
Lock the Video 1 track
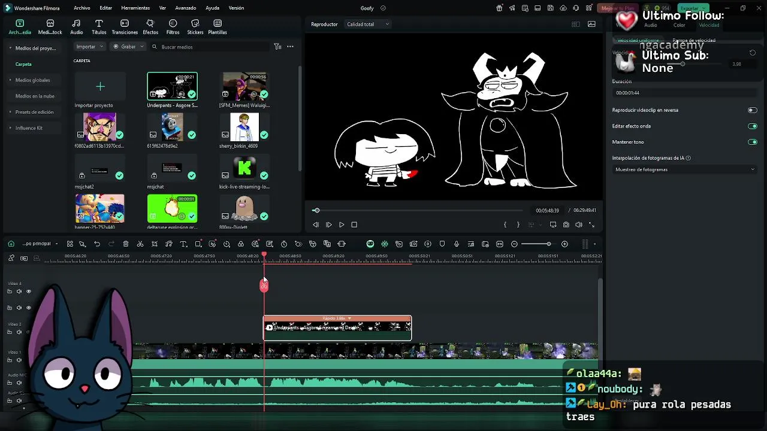pyautogui.click(x=9, y=360)
